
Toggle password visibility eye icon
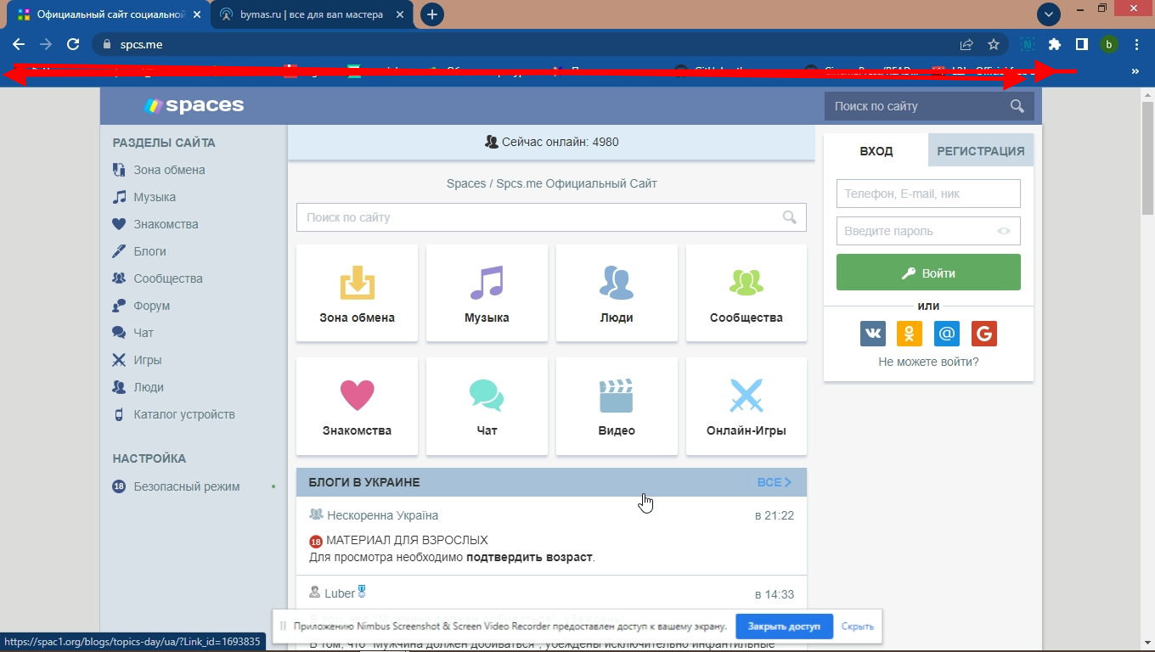tap(1004, 231)
